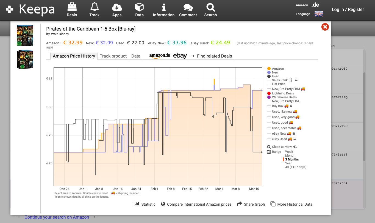Open the Data cube icon
This screenshot has width=375, height=223.
click(x=139, y=7)
